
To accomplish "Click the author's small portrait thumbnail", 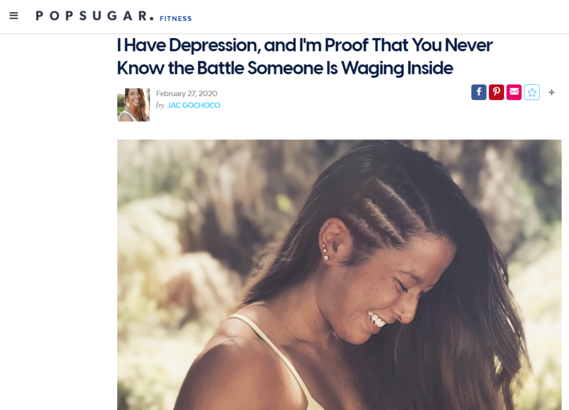I will click(x=133, y=105).
